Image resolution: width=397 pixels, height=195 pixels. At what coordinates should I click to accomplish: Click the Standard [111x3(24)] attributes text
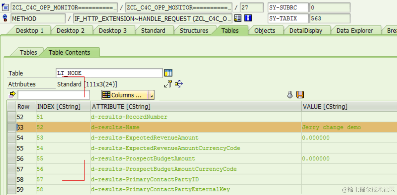coord(87,84)
